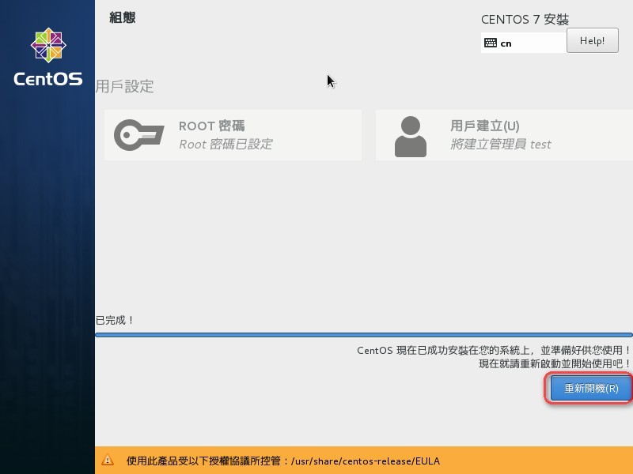Click the '將建立管理員 test' status text
The image size is (633, 474).
pos(501,145)
